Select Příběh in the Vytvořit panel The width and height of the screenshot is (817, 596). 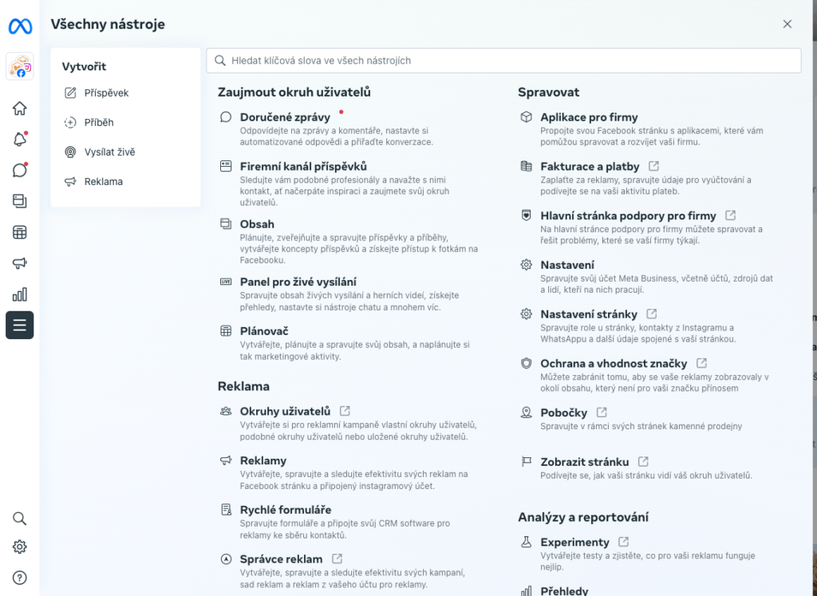[x=99, y=123]
